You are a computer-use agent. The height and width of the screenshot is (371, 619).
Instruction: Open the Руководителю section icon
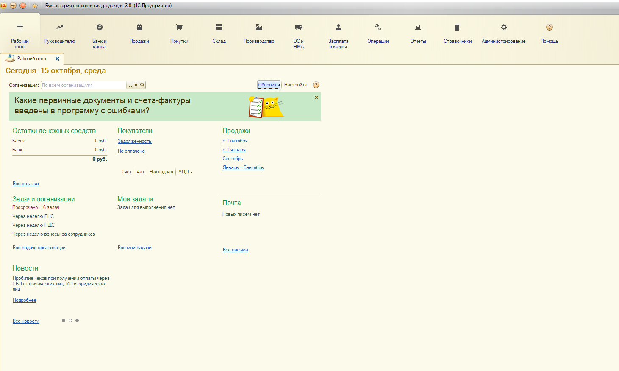[60, 28]
